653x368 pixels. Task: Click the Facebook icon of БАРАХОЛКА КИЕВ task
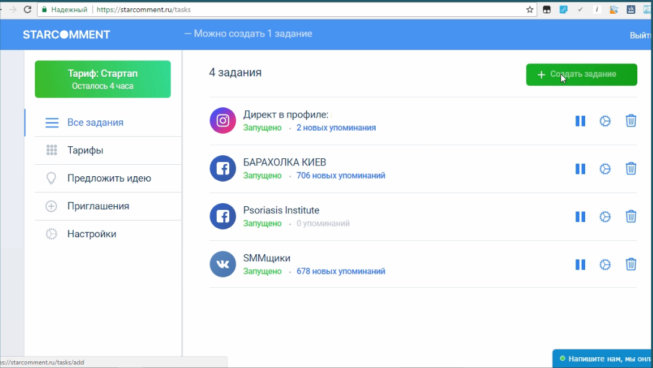click(x=223, y=168)
